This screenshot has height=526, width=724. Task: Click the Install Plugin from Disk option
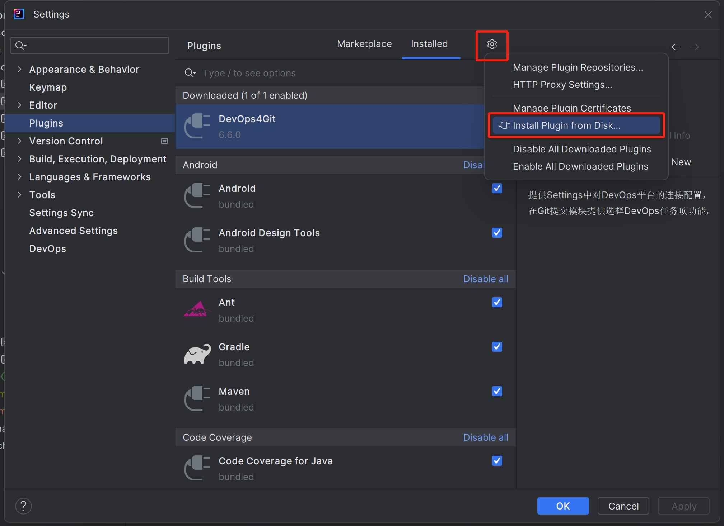[567, 125]
